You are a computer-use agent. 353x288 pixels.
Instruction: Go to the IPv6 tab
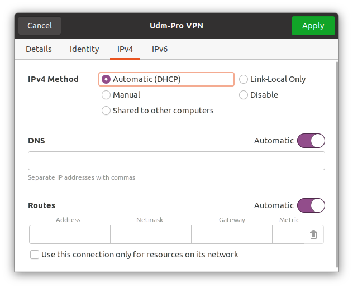tap(160, 49)
